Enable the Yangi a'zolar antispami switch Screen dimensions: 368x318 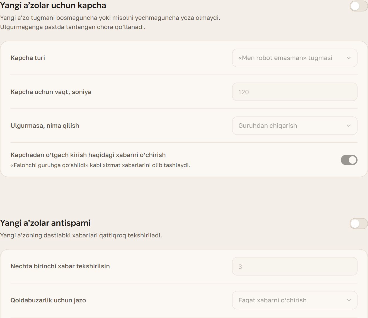point(359,223)
